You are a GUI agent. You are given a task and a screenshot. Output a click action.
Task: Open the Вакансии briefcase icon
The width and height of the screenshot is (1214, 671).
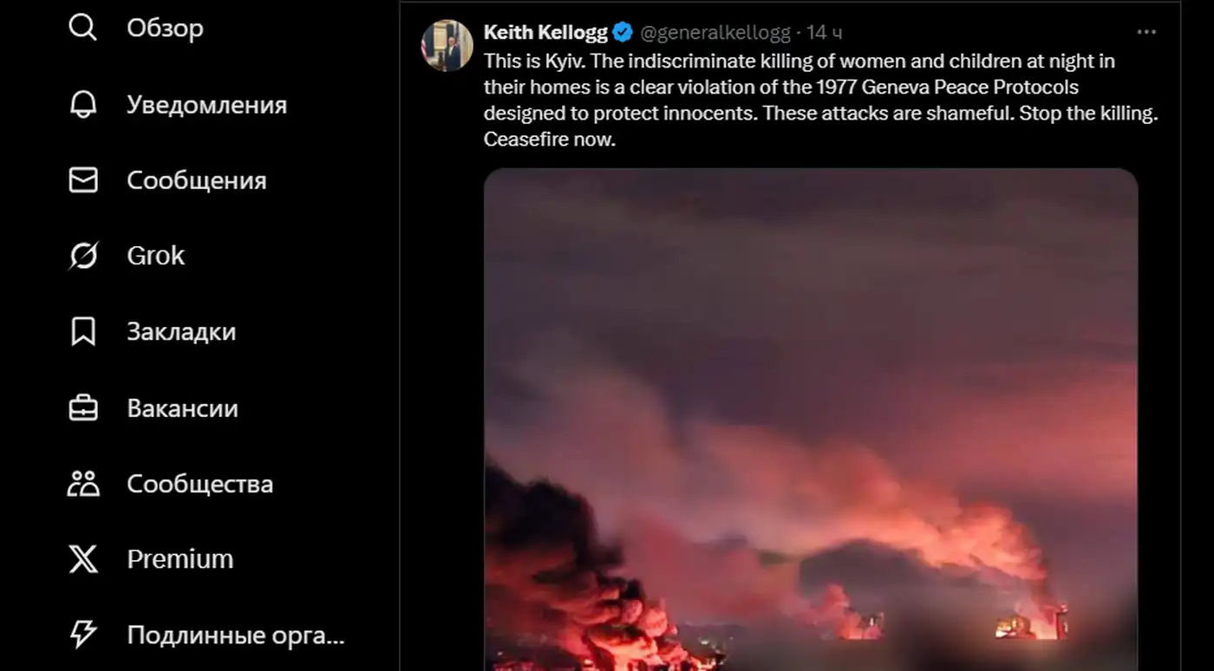coord(83,408)
